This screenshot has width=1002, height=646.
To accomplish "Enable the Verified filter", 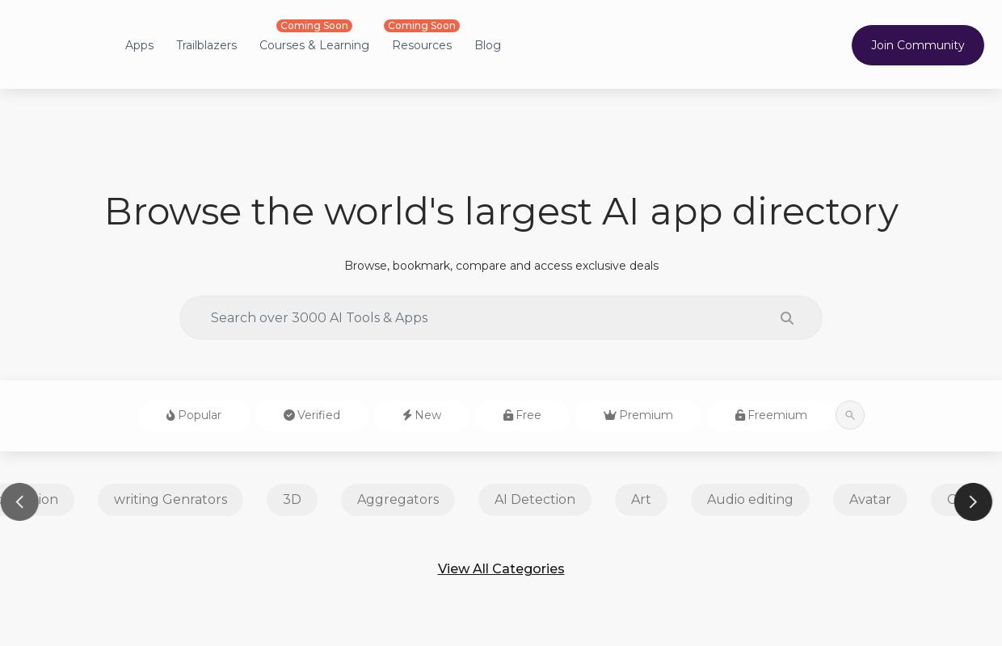I will tap(311, 415).
